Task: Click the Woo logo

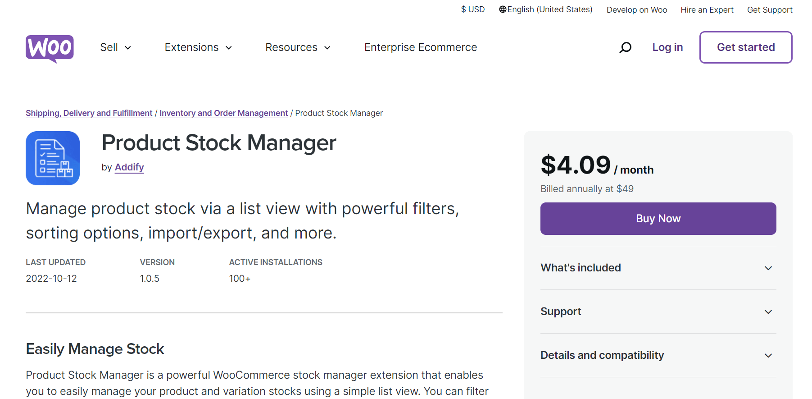Action: (x=50, y=48)
